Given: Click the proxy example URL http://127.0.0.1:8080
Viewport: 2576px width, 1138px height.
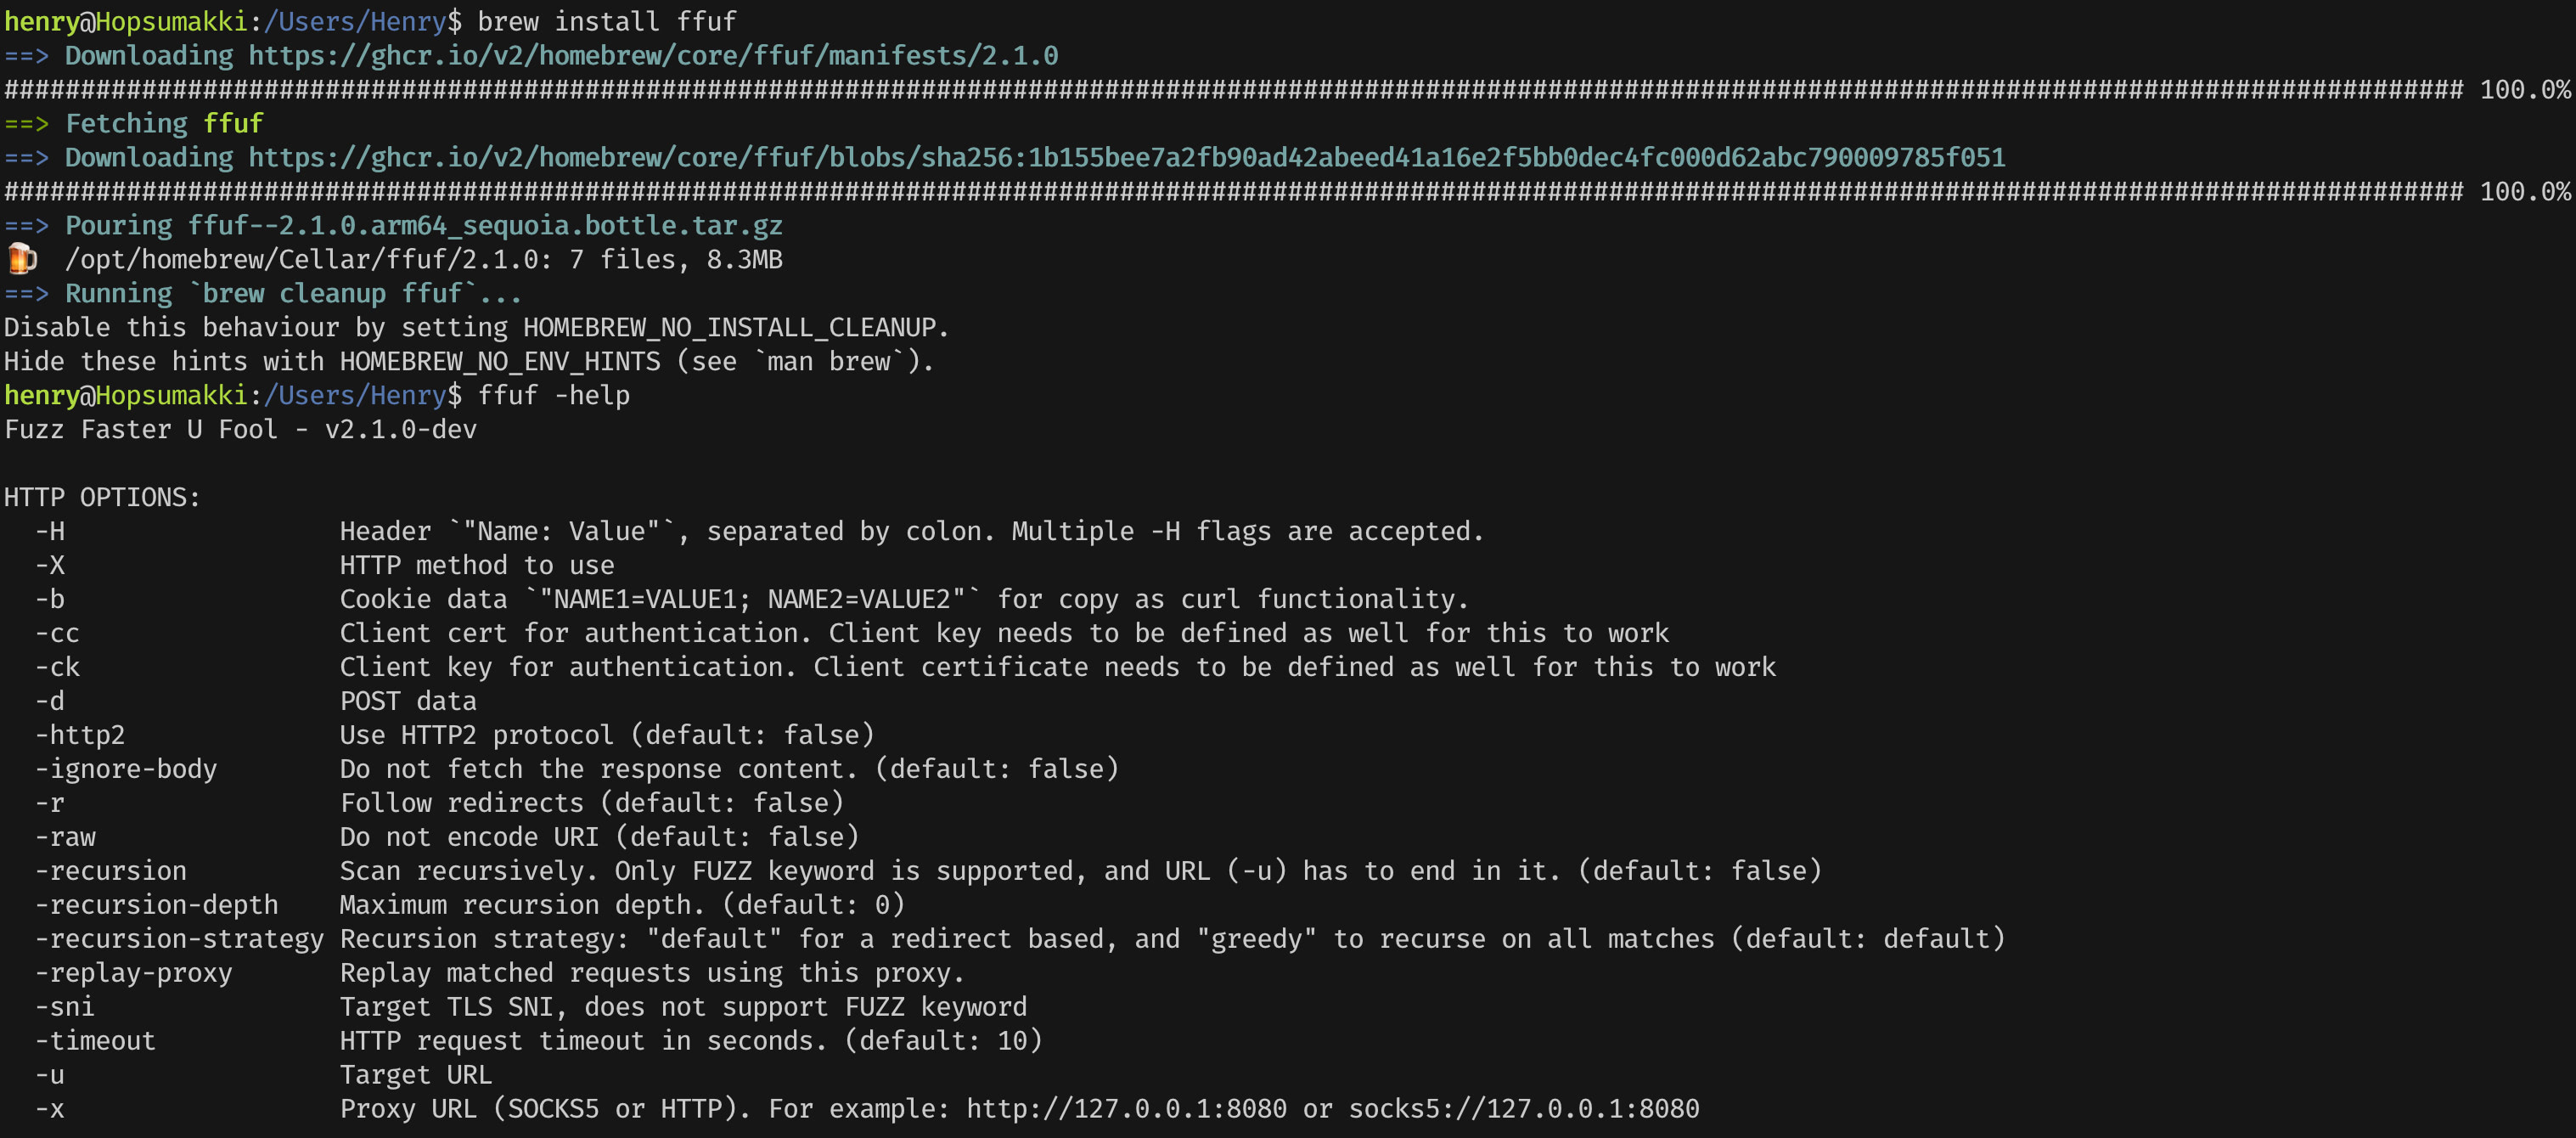Looking at the screenshot, I should [1126, 1108].
